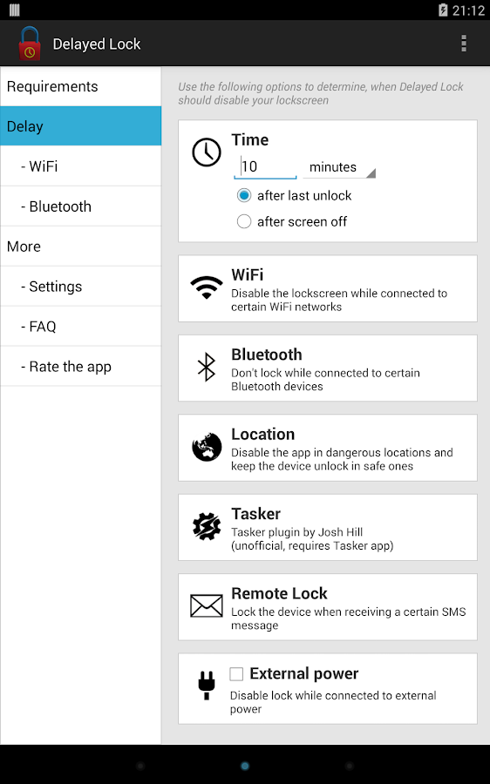Select the 'after screen off' radio button
Viewport: 490px width, 784px height.
244,221
